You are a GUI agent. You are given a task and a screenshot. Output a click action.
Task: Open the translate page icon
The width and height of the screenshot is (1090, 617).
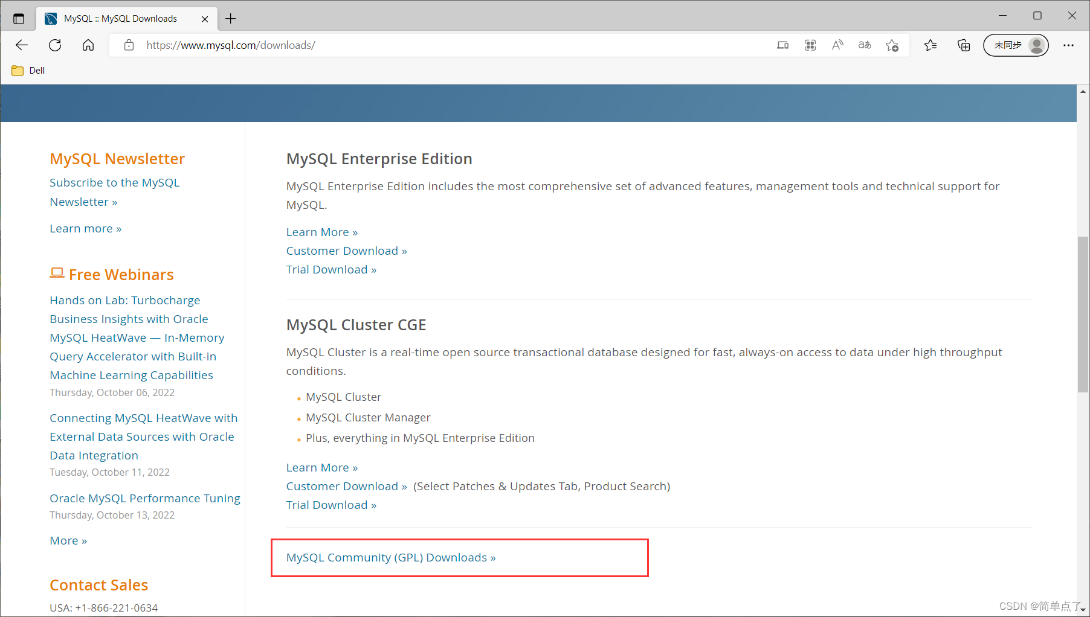865,45
